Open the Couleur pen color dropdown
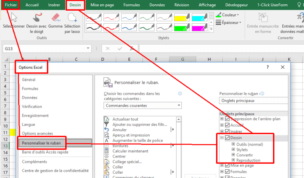Image resolution: width=304 pixels, height=178 pixels. pos(229,15)
